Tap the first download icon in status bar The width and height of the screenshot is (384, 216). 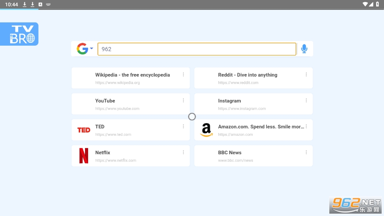pos(24,4)
